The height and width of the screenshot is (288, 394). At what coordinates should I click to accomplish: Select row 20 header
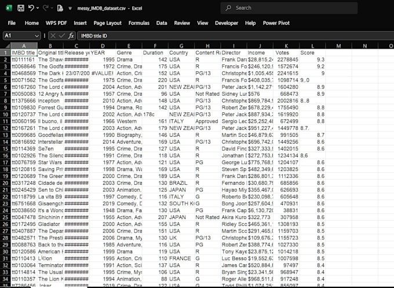pos(5,183)
